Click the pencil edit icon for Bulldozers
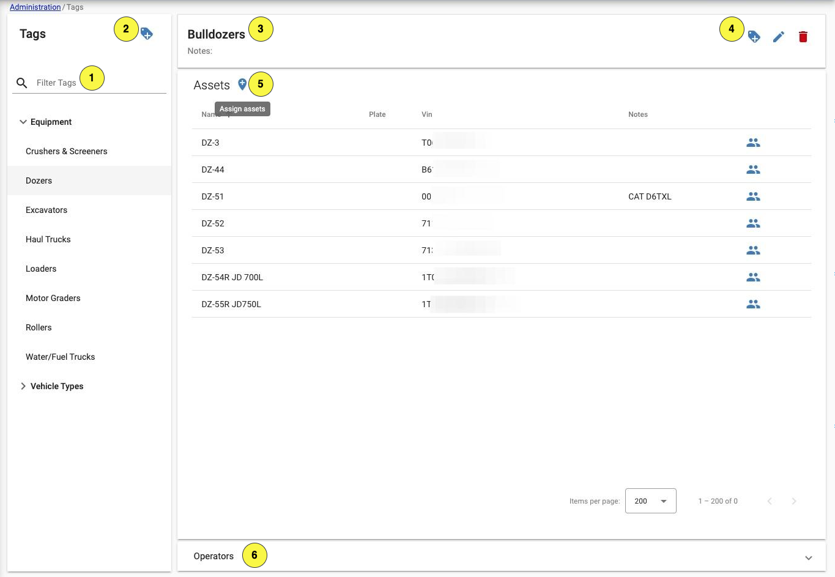Viewport: 835px width, 577px height. pyautogui.click(x=779, y=37)
